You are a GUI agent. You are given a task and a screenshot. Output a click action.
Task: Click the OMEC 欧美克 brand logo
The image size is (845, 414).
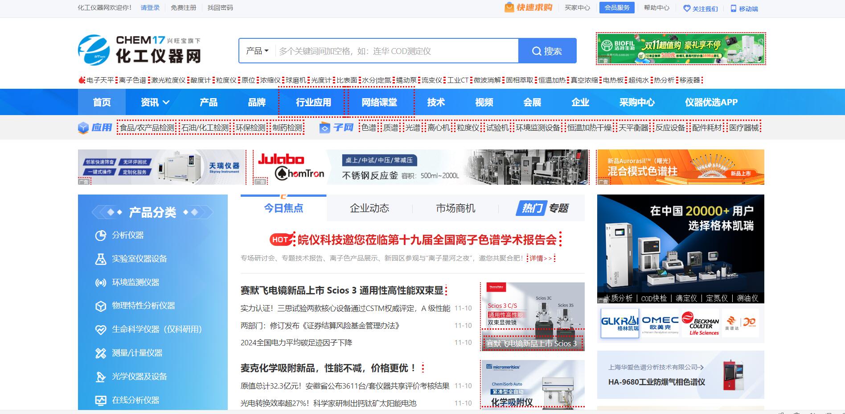[660, 323]
